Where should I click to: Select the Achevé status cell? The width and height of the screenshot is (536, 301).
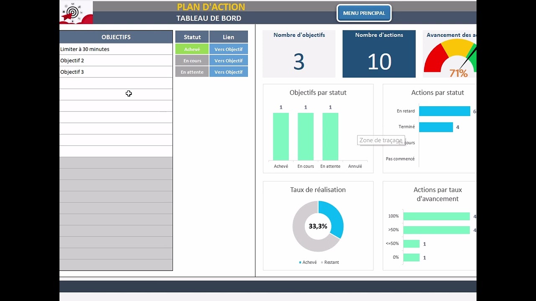coord(192,49)
